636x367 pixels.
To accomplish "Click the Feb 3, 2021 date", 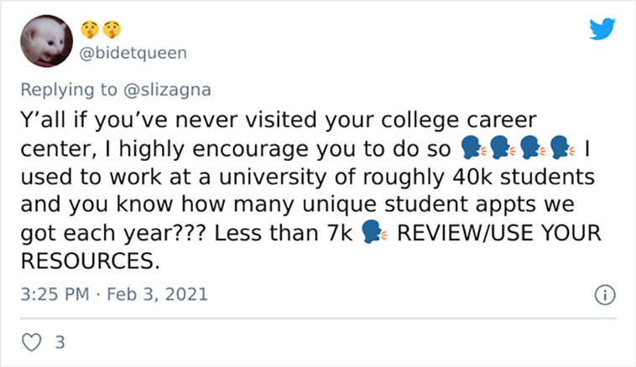I will [158, 294].
